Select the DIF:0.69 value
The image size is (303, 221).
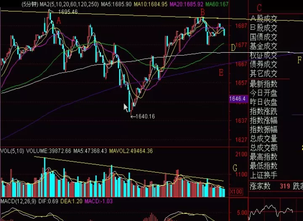pyautogui.click(x=48, y=201)
